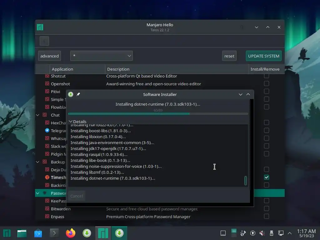The height and width of the screenshot is (240, 320).
Task: Open the terminal from the taskbar
Action: [54, 233]
